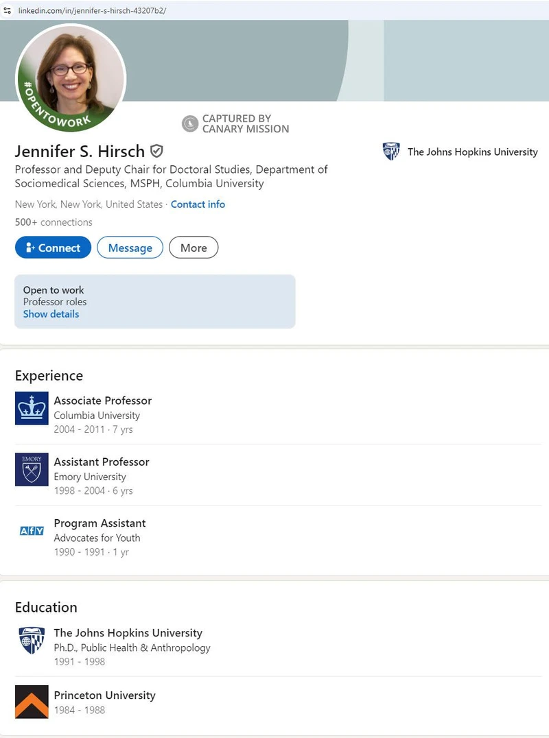Select the Associate Professor experience entry

[102, 401]
